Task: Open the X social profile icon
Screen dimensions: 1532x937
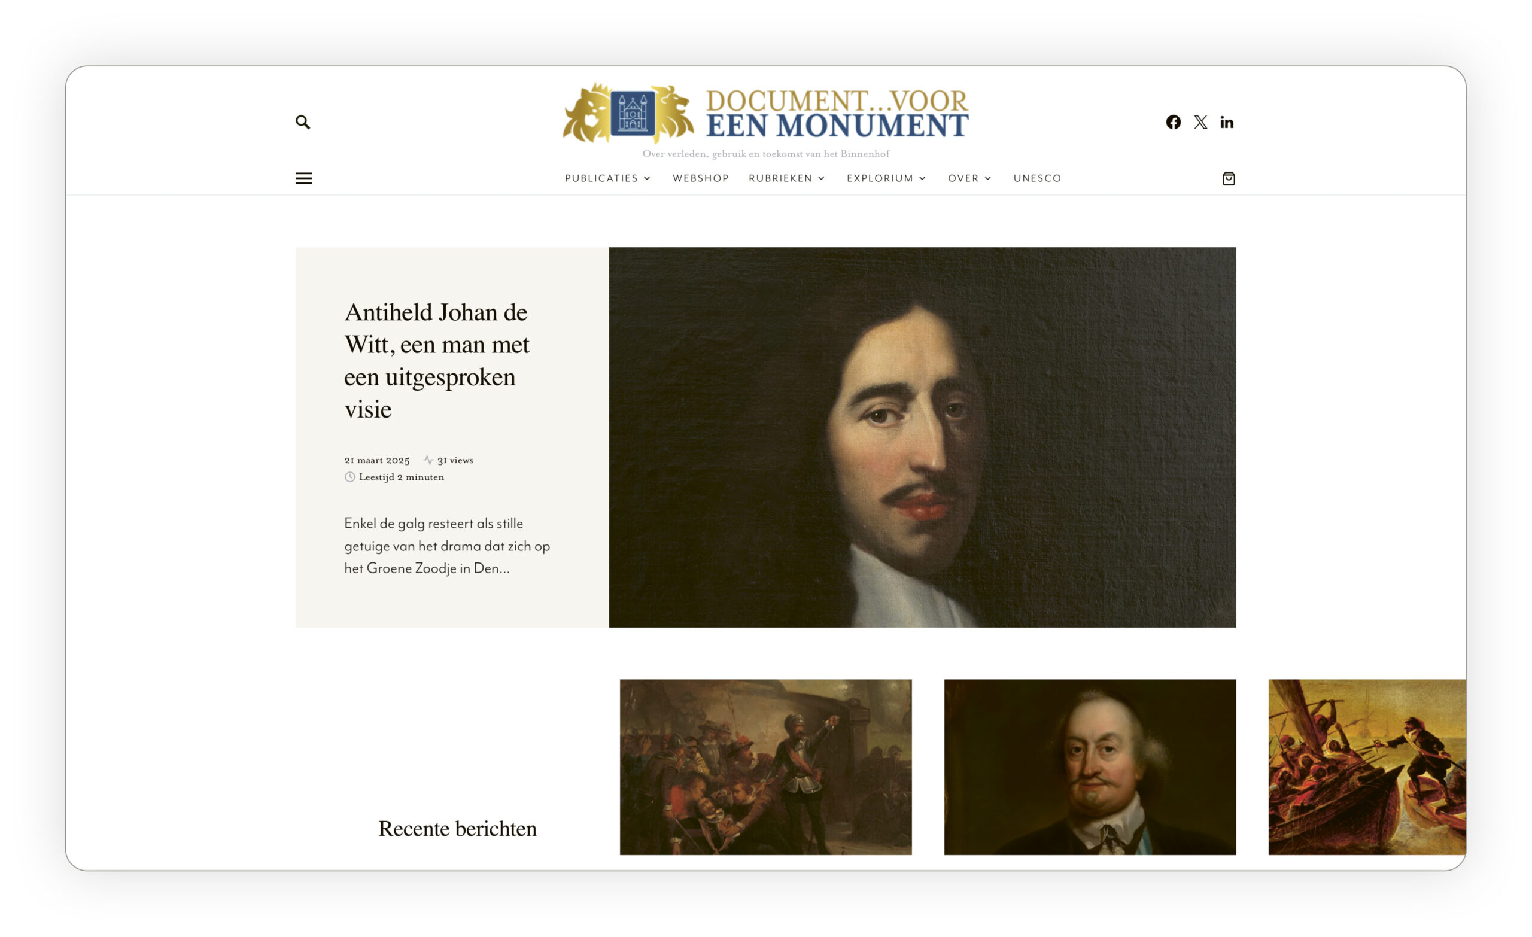Action: pos(1200,122)
